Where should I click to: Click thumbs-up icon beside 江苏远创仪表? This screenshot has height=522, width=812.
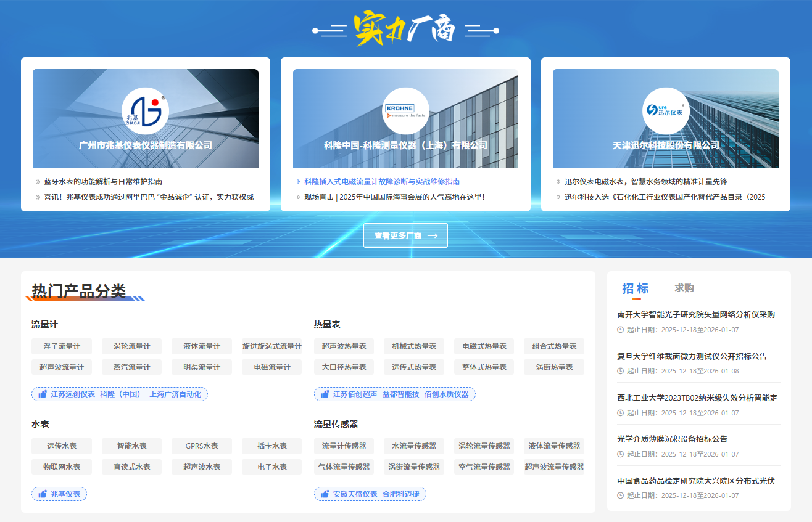pos(43,394)
